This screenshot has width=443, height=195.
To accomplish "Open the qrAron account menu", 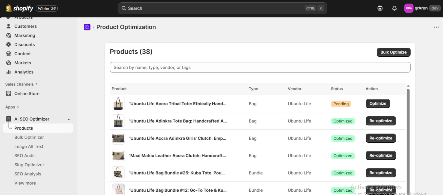I will [x=422, y=8].
